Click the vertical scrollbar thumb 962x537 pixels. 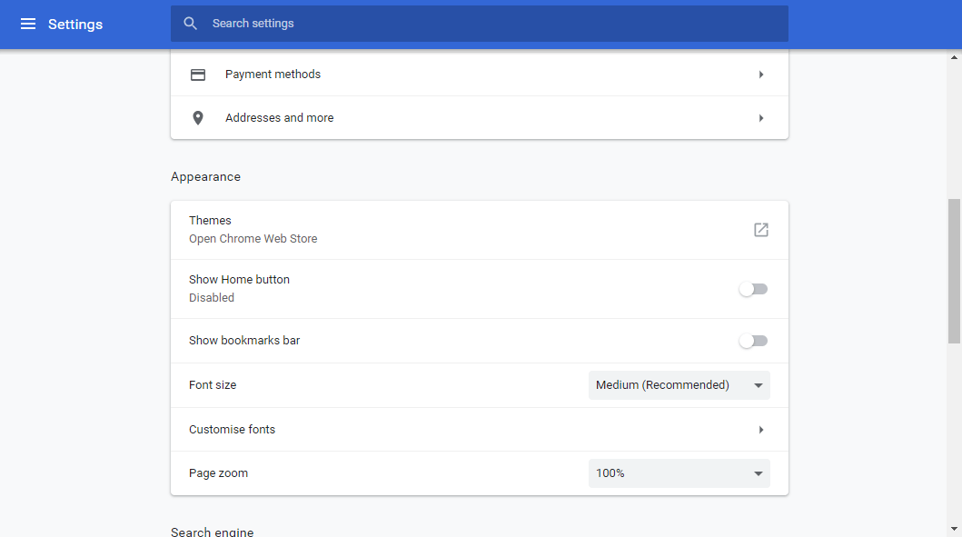click(954, 272)
